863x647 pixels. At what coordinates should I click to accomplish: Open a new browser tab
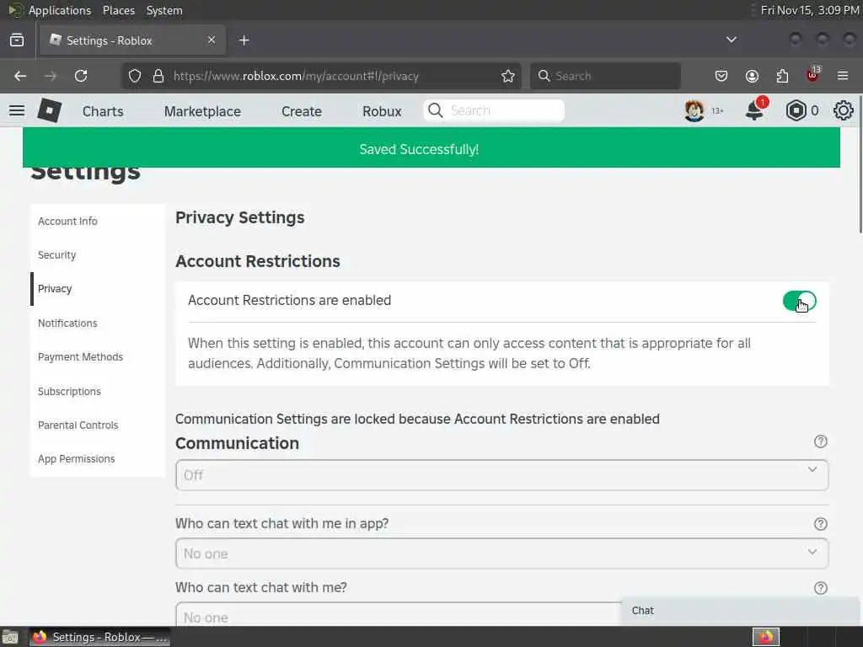pyautogui.click(x=244, y=40)
